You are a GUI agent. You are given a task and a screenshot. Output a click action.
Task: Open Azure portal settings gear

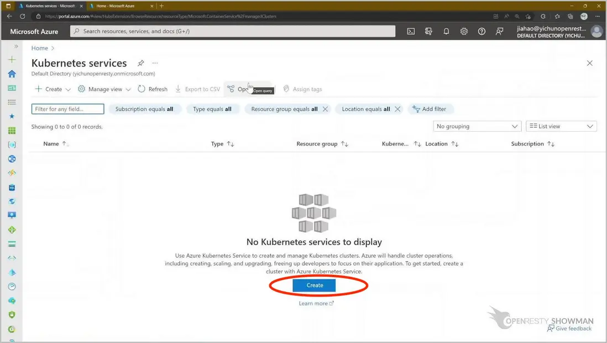point(464,32)
